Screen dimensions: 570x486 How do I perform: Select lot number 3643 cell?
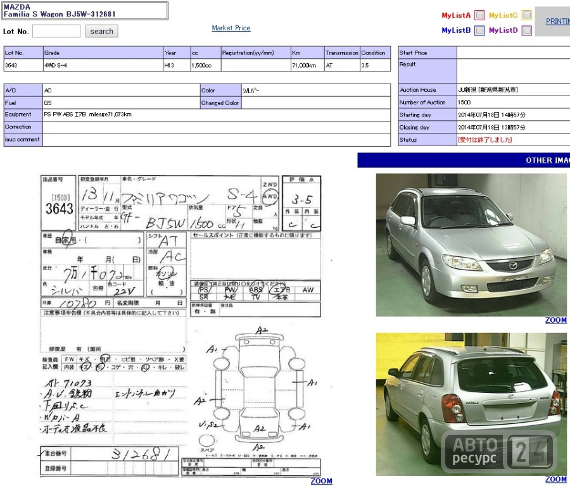(23, 65)
